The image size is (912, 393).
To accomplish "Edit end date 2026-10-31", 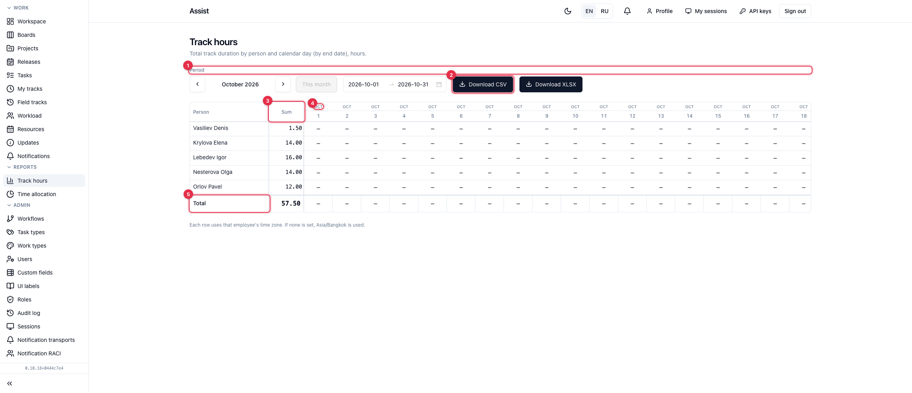I will click(x=413, y=84).
